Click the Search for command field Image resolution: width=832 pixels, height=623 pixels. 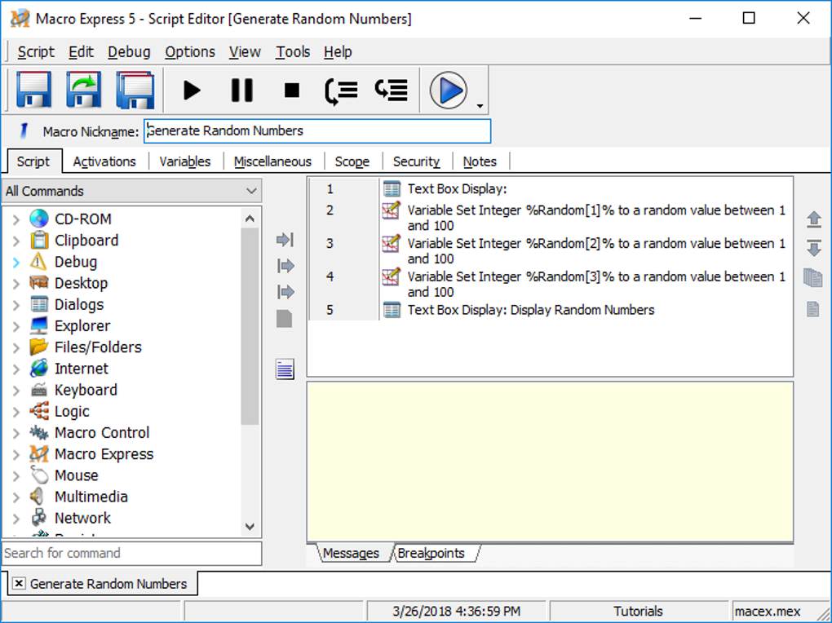[131, 554]
